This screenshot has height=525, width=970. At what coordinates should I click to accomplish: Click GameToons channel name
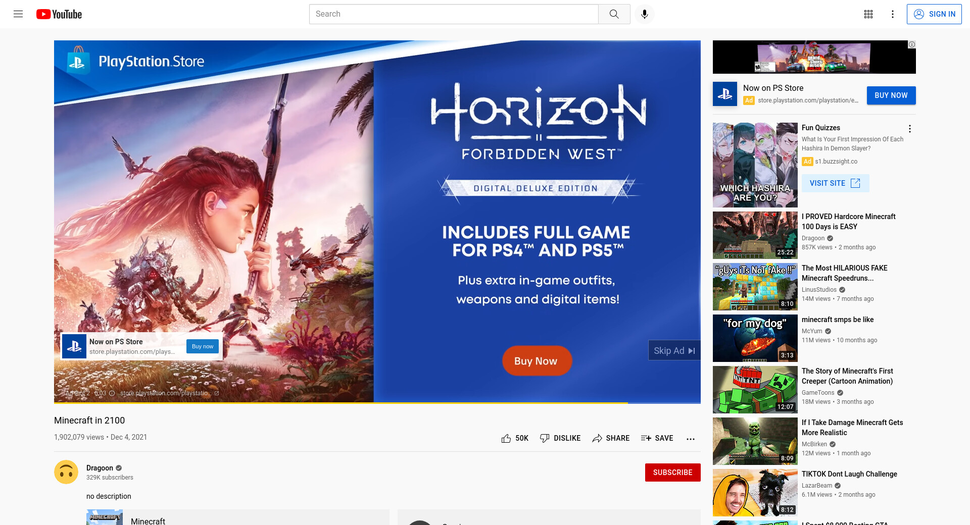pos(818,393)
